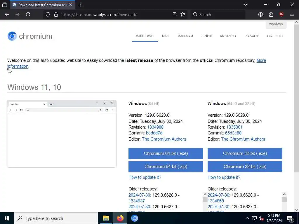Open the network status tray icon
The height and width of the screenshot is (224, 299).
254,218
